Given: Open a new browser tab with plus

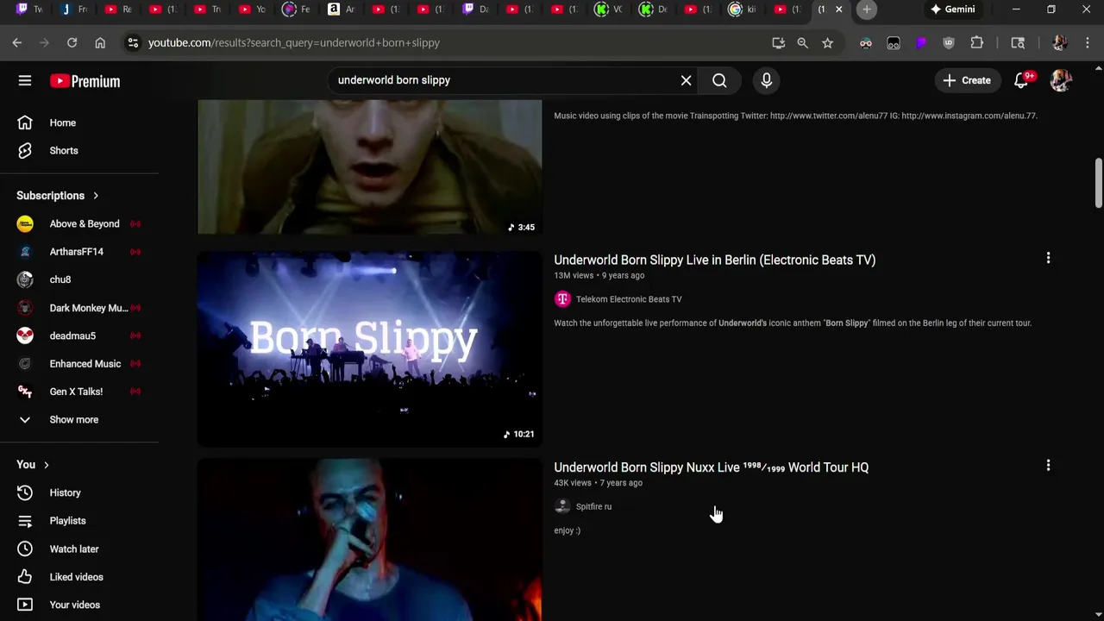Looking at the screenshot, I should 867,9.
